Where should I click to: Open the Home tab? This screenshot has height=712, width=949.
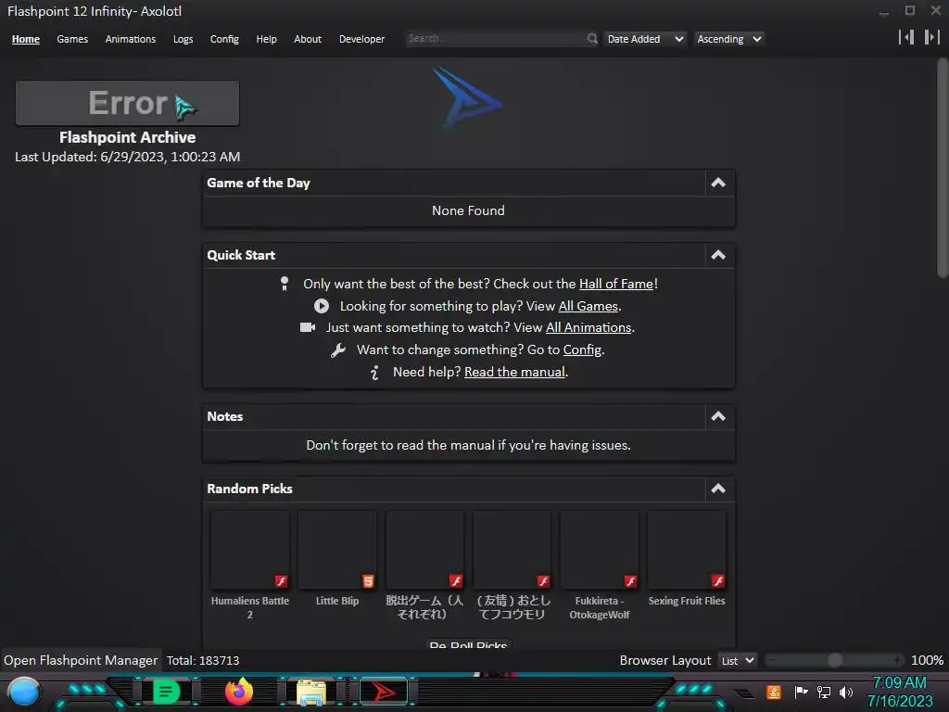(25, 39)
